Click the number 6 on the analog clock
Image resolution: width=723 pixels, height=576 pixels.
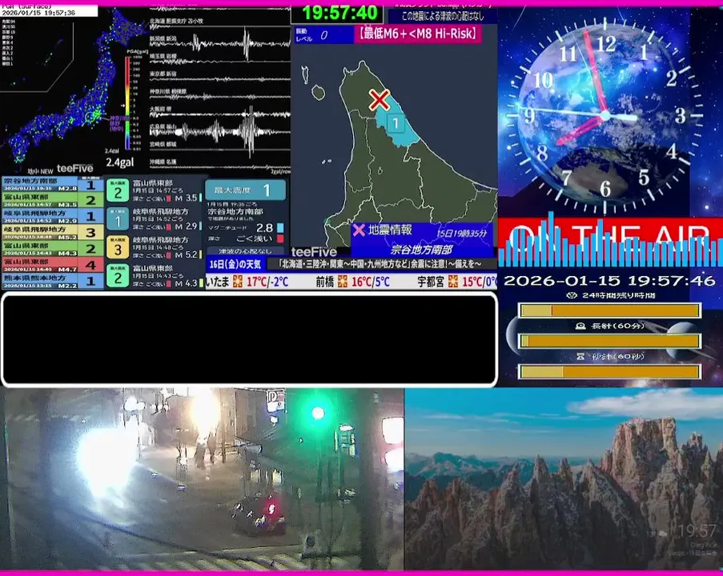(605, 189)
